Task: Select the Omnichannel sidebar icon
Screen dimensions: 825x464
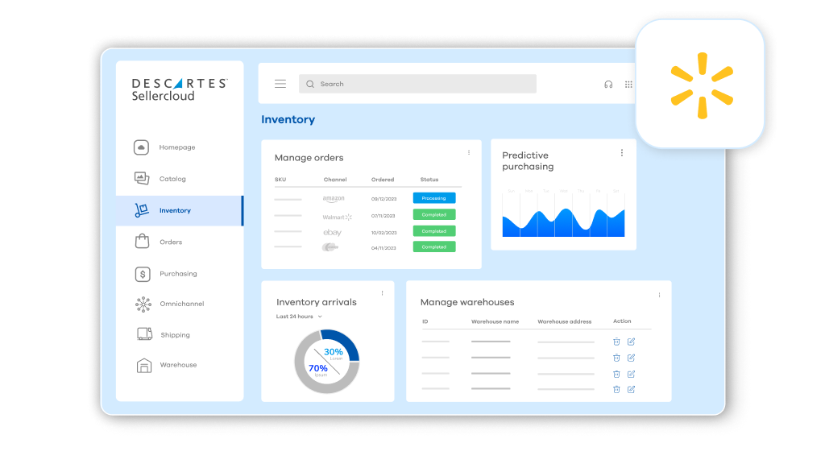Action: [143, 304]
